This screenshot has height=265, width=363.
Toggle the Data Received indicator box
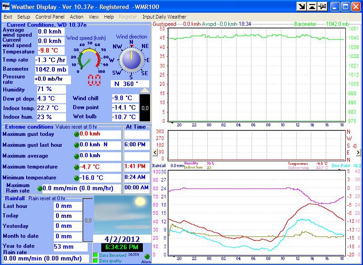coord(95,255)
